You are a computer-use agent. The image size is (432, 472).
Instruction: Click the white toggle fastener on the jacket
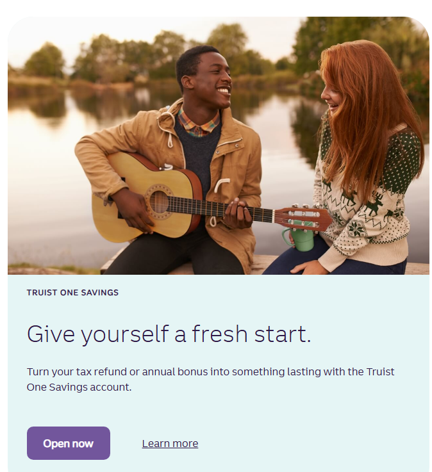coord(221,185)
